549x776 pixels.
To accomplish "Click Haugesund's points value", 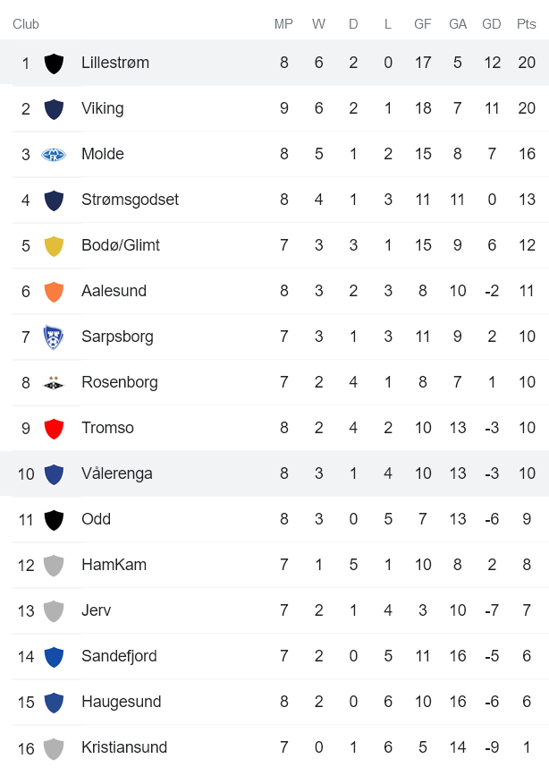I will coord(527,702).
